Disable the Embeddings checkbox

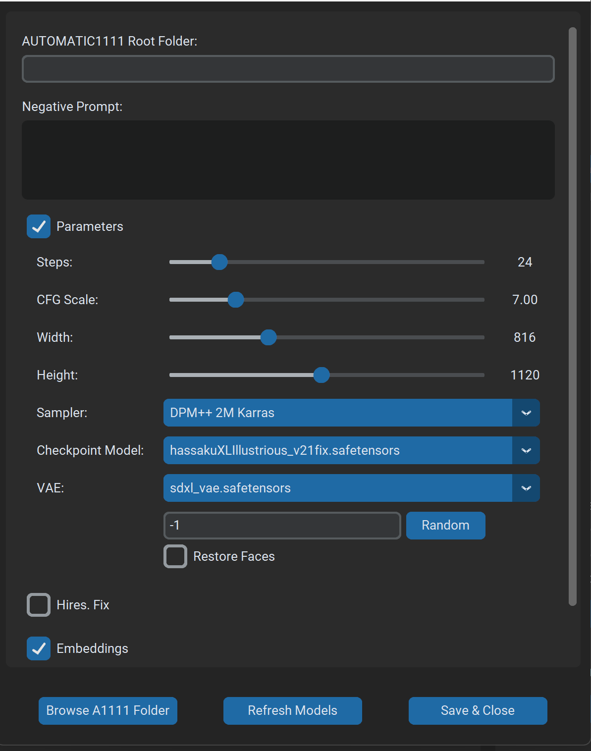[x=39, y=648]
